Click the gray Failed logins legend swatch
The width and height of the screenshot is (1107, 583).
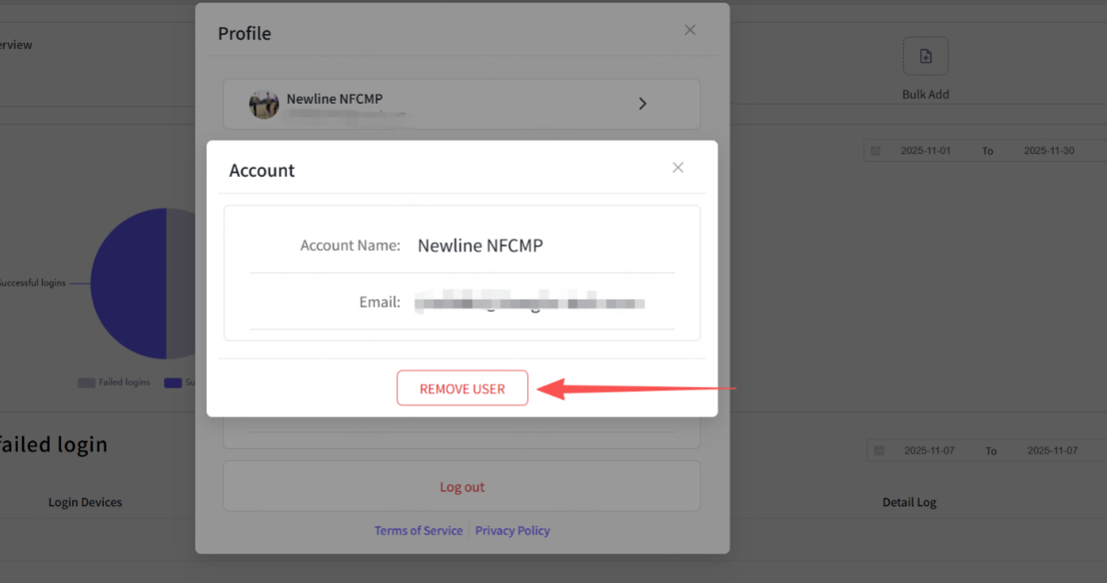point(86,383)
